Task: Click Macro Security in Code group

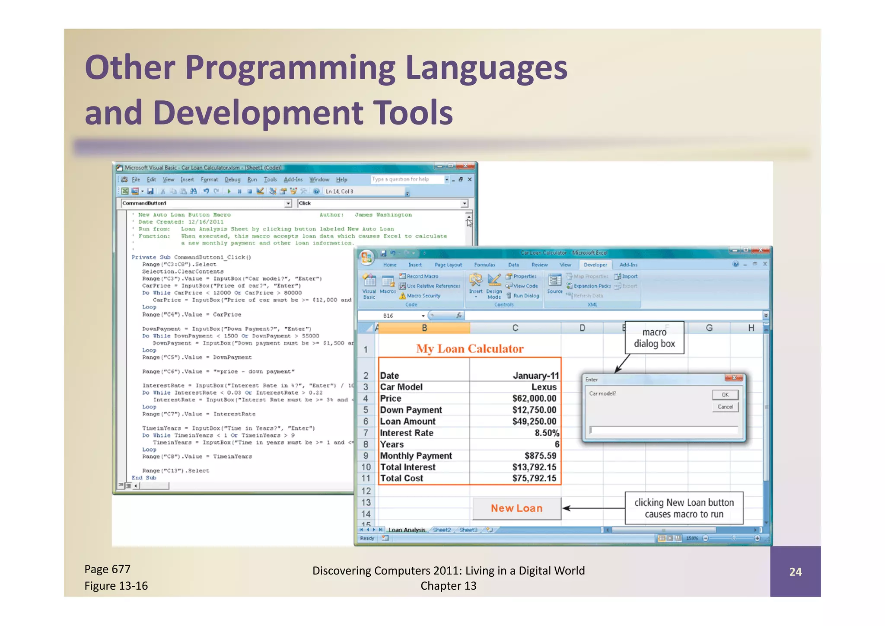Action: [420, 296]
